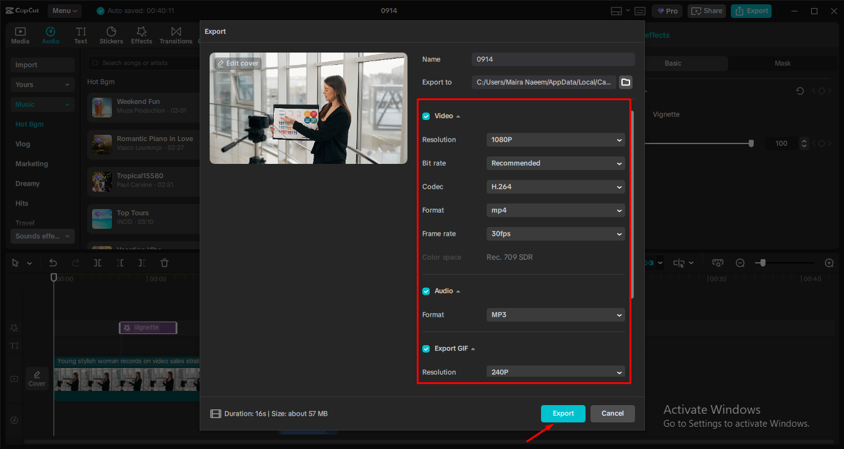Collapse the Export GIF section arrow
This screenshot has width=844, height=449.
point(473,349)
